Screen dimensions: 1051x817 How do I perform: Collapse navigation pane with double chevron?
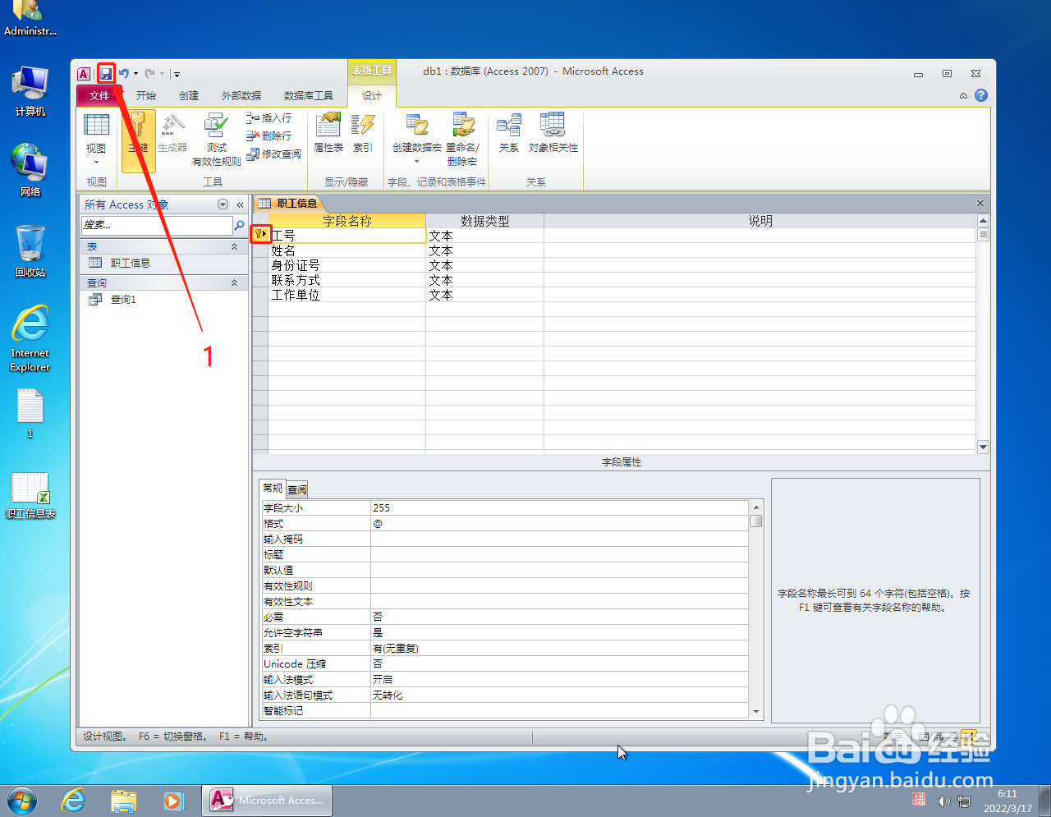[240, 204]
